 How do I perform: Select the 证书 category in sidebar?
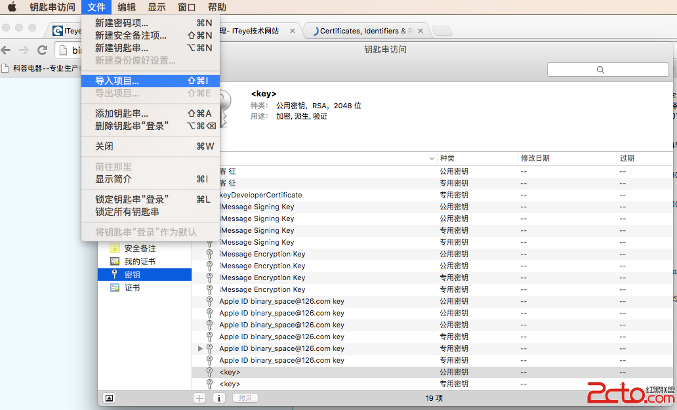pos(132,288)
